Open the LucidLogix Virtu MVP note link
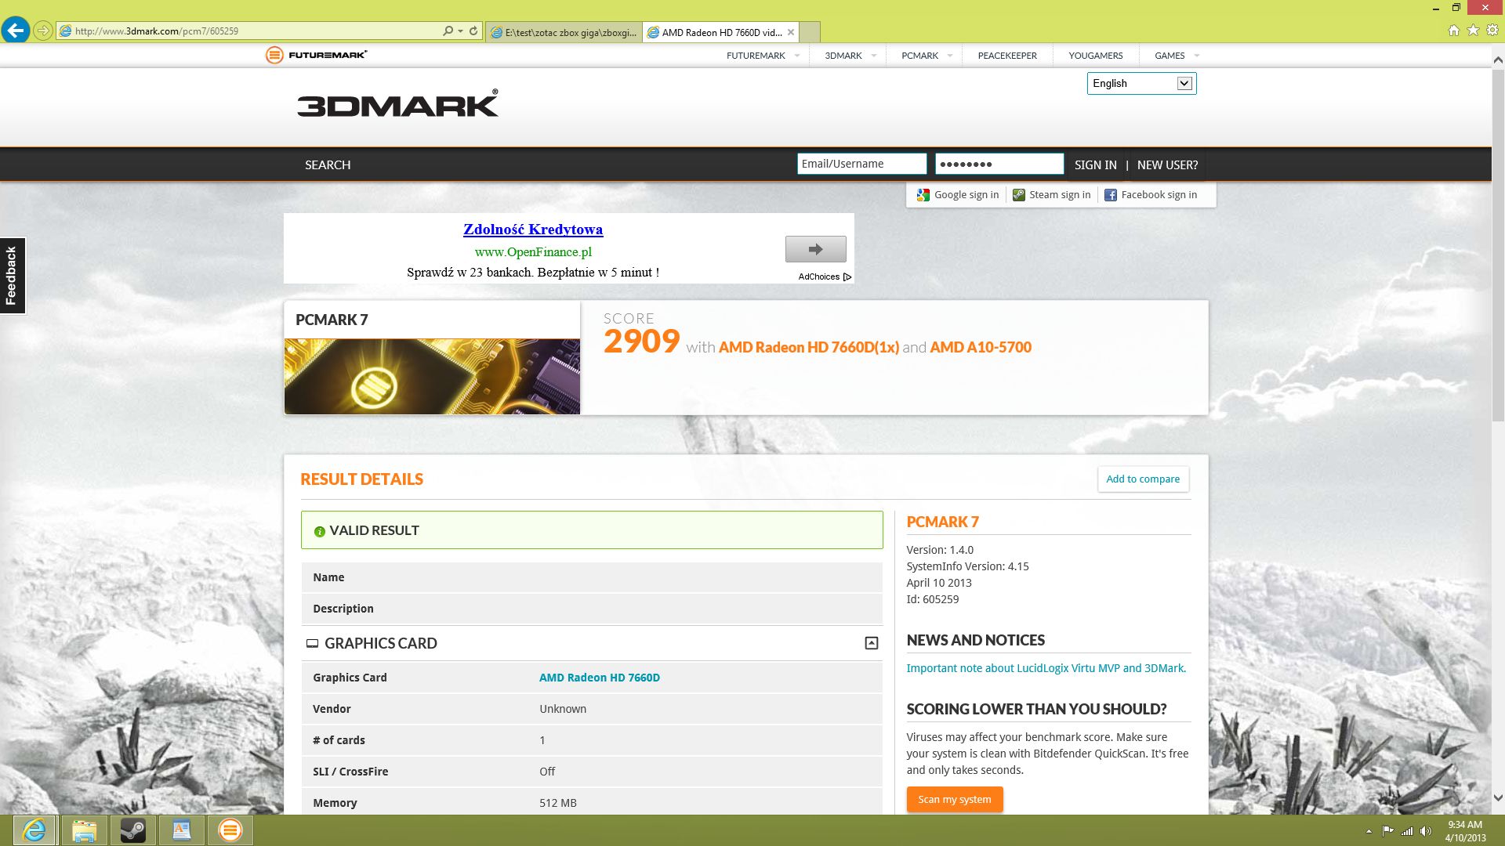Screen dimensions: 1505x846 click(x=1046, y=668)
